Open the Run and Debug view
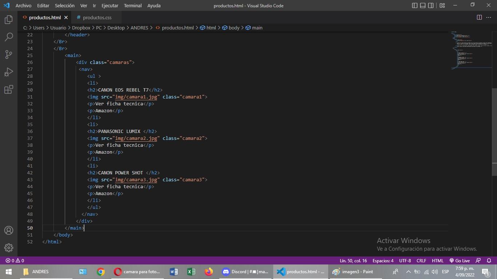The height and width of the screenshot is (279, 497). [9, 72]
